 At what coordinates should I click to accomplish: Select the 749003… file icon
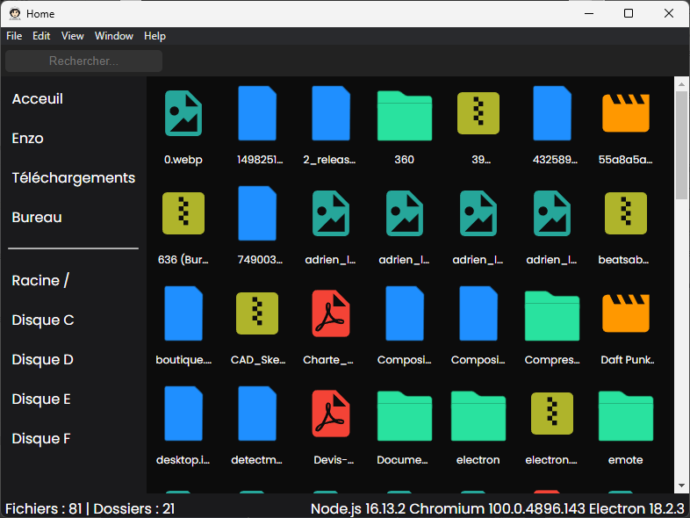coord(257,213)
